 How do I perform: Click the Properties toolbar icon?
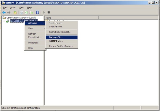(x=21, y=12)
